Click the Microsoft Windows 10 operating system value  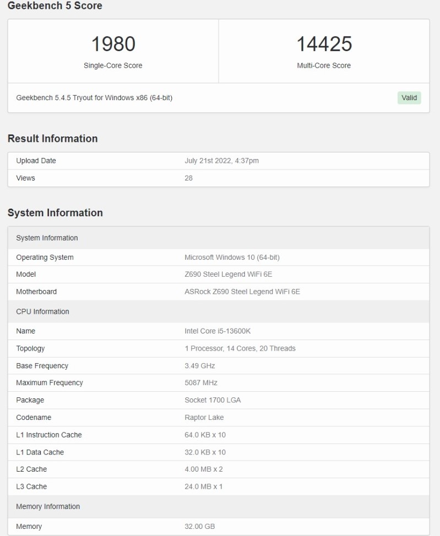(232, 257)
